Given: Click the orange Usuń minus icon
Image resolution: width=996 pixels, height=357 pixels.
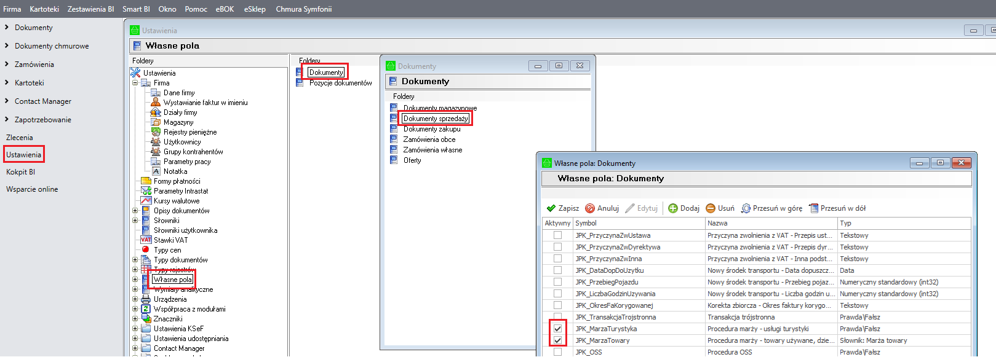Looking at the screenshot, I should tap(711, 208).
